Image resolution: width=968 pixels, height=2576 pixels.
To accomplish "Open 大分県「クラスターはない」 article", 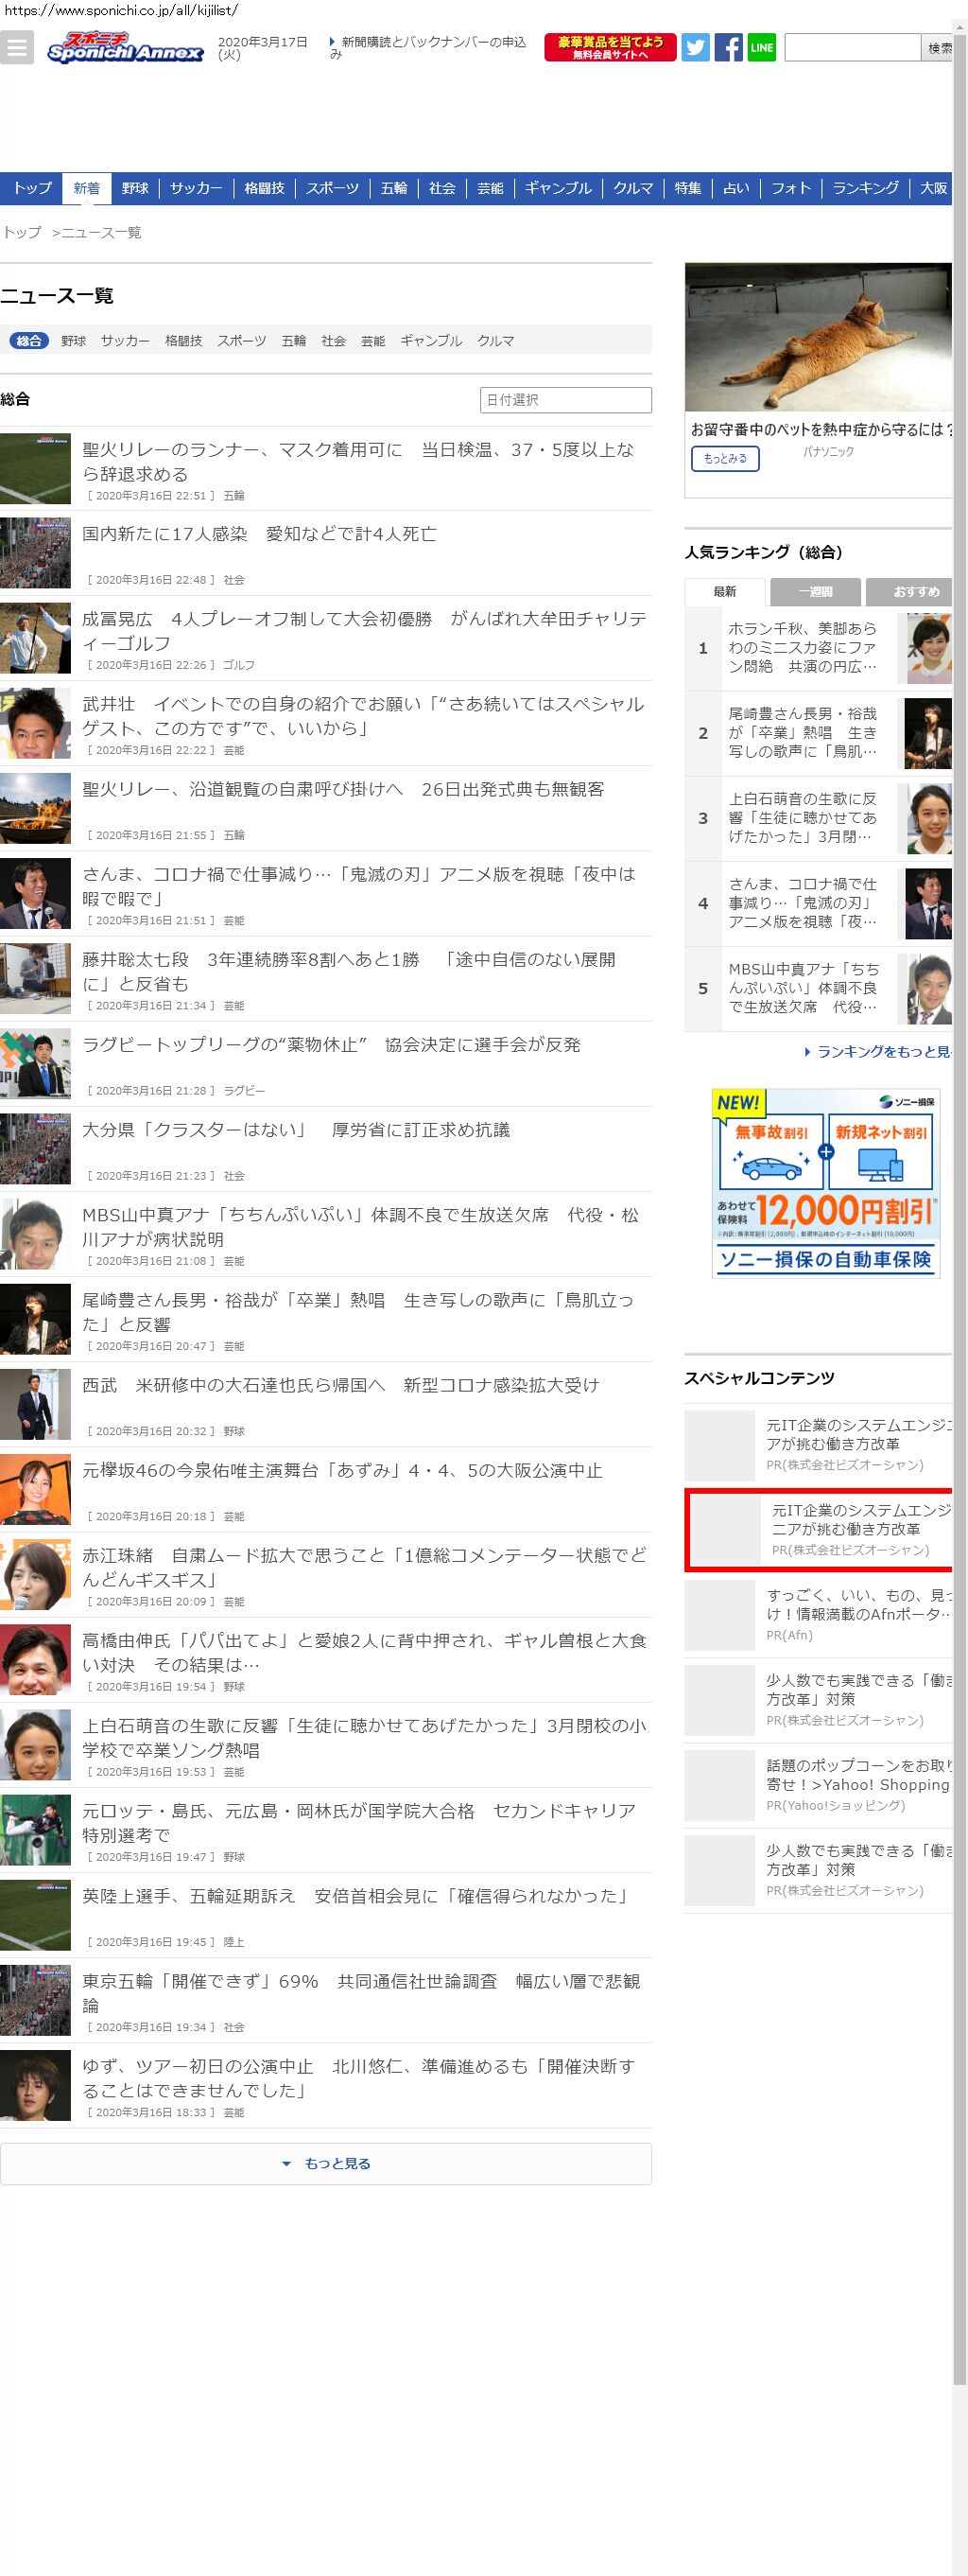I will click(x=296, y=1129).
